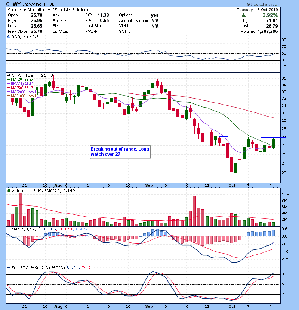Click the Volume 1,207,296 value

click(268, 31)
